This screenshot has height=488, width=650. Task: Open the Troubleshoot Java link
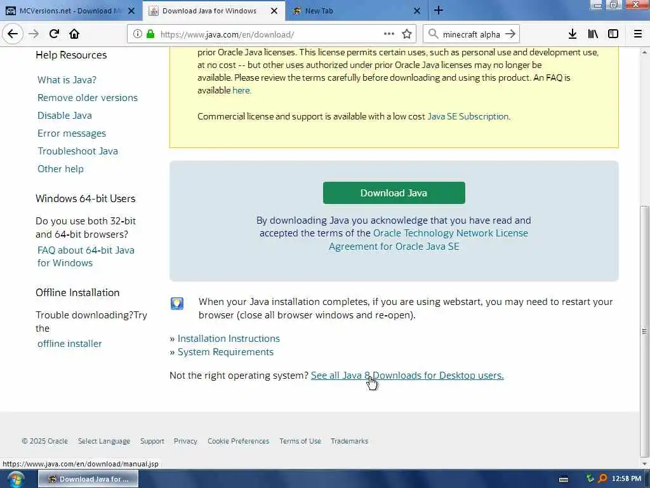point(77,151)
